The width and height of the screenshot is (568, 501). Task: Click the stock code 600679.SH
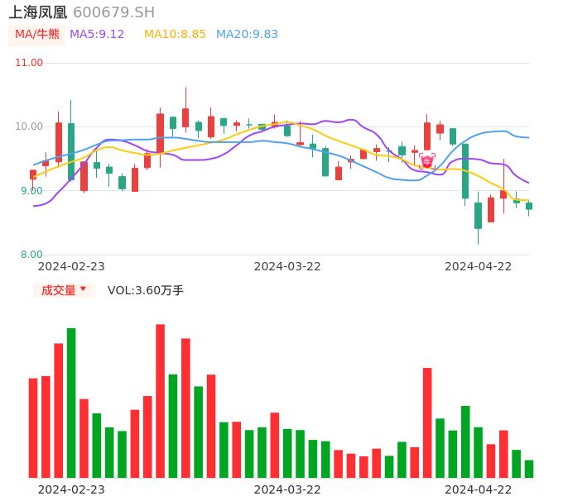tap(113, 12)
